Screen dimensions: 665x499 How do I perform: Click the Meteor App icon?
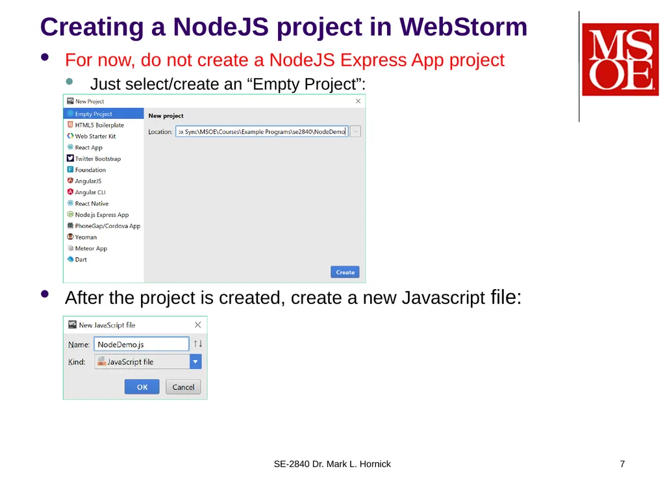coord(70,248)
